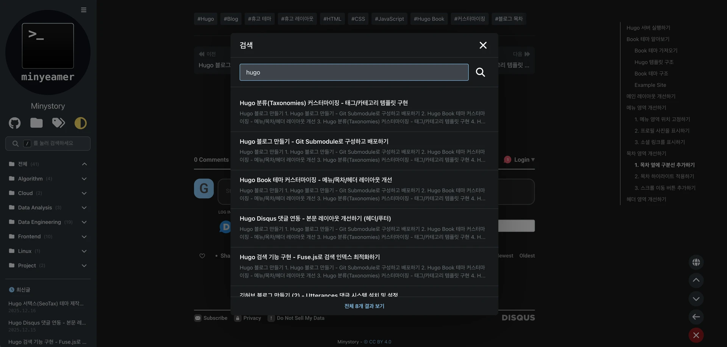Open the hamburger menu icon in the sidebar

click(84, 10)
